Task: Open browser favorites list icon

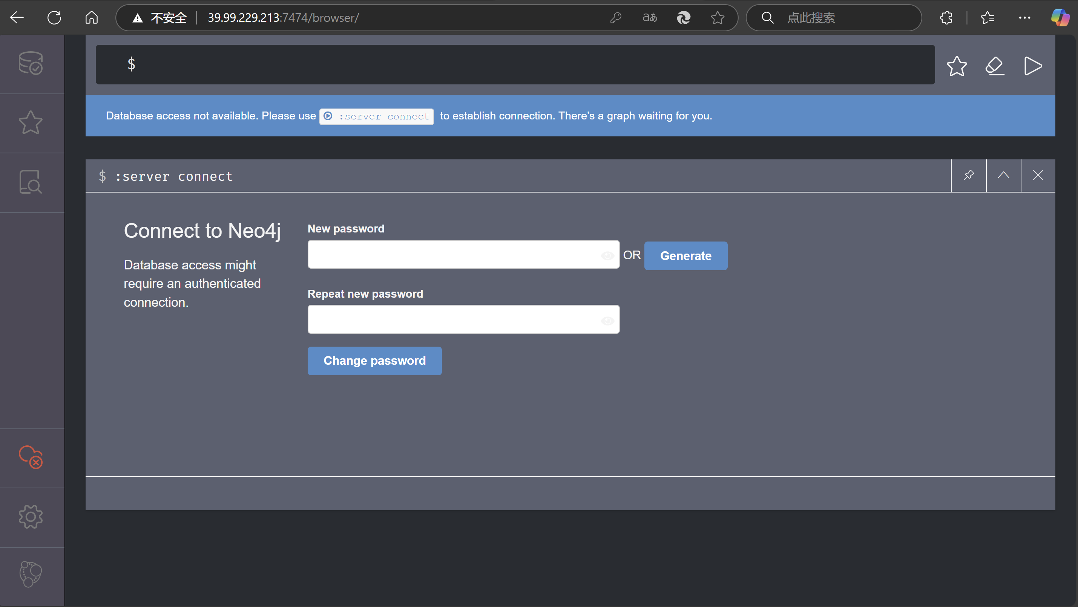Action: click(x=988, y=18)
